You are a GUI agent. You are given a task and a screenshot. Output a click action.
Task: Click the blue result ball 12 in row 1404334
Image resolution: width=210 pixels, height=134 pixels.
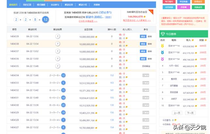point(63,75)
